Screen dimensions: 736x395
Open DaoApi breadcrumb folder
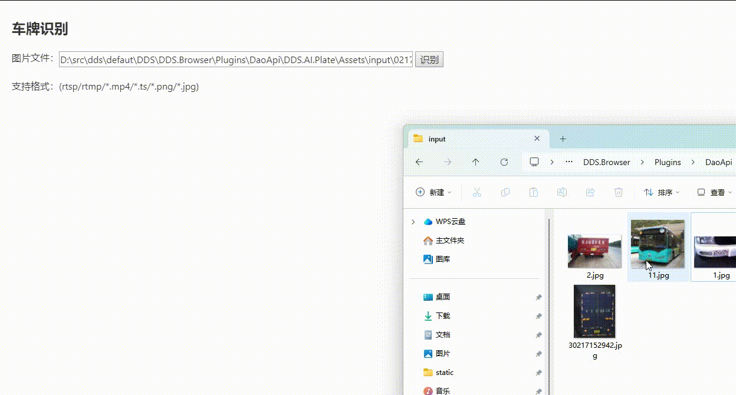pyautogui.click(x=718, y=162)
